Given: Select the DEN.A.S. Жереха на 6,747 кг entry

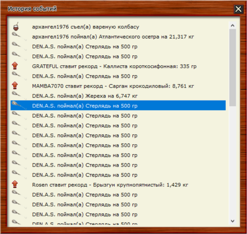Looking at the screenshot, I should (85, 96).
